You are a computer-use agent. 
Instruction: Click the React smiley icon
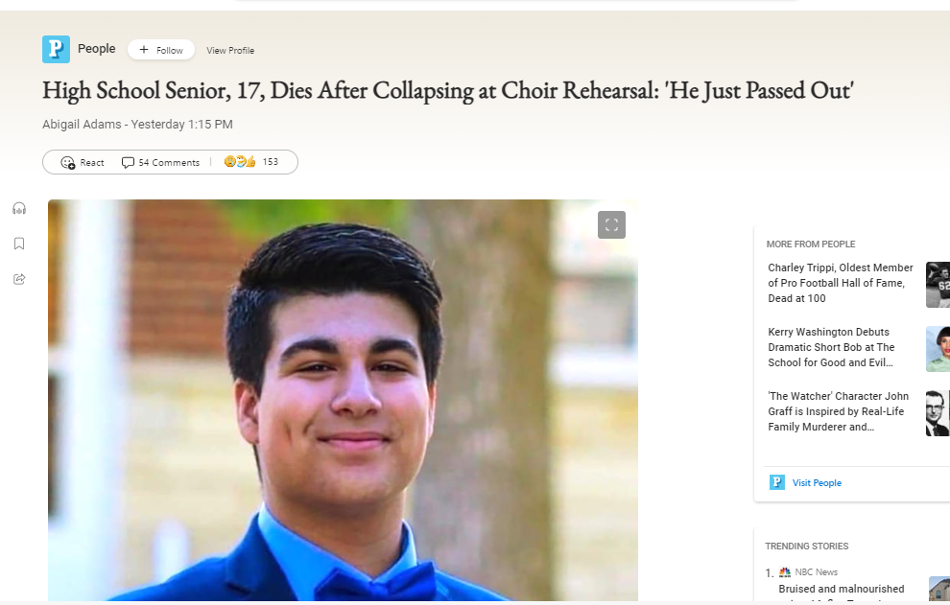click(68, 162)
